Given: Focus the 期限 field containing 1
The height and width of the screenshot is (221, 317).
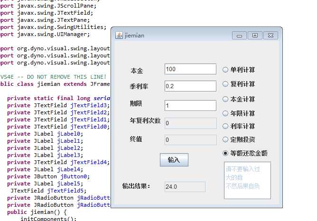Looking at the screenshot, I should pos(190,105).
